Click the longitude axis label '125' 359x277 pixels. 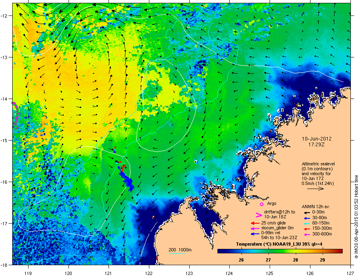(x=270, y=273)
